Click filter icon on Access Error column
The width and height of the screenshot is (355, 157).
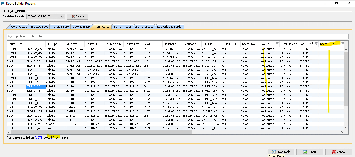343,44
